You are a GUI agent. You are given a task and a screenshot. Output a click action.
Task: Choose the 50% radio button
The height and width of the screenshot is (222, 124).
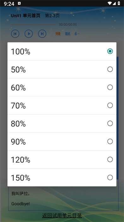click(x=110, y=69)
